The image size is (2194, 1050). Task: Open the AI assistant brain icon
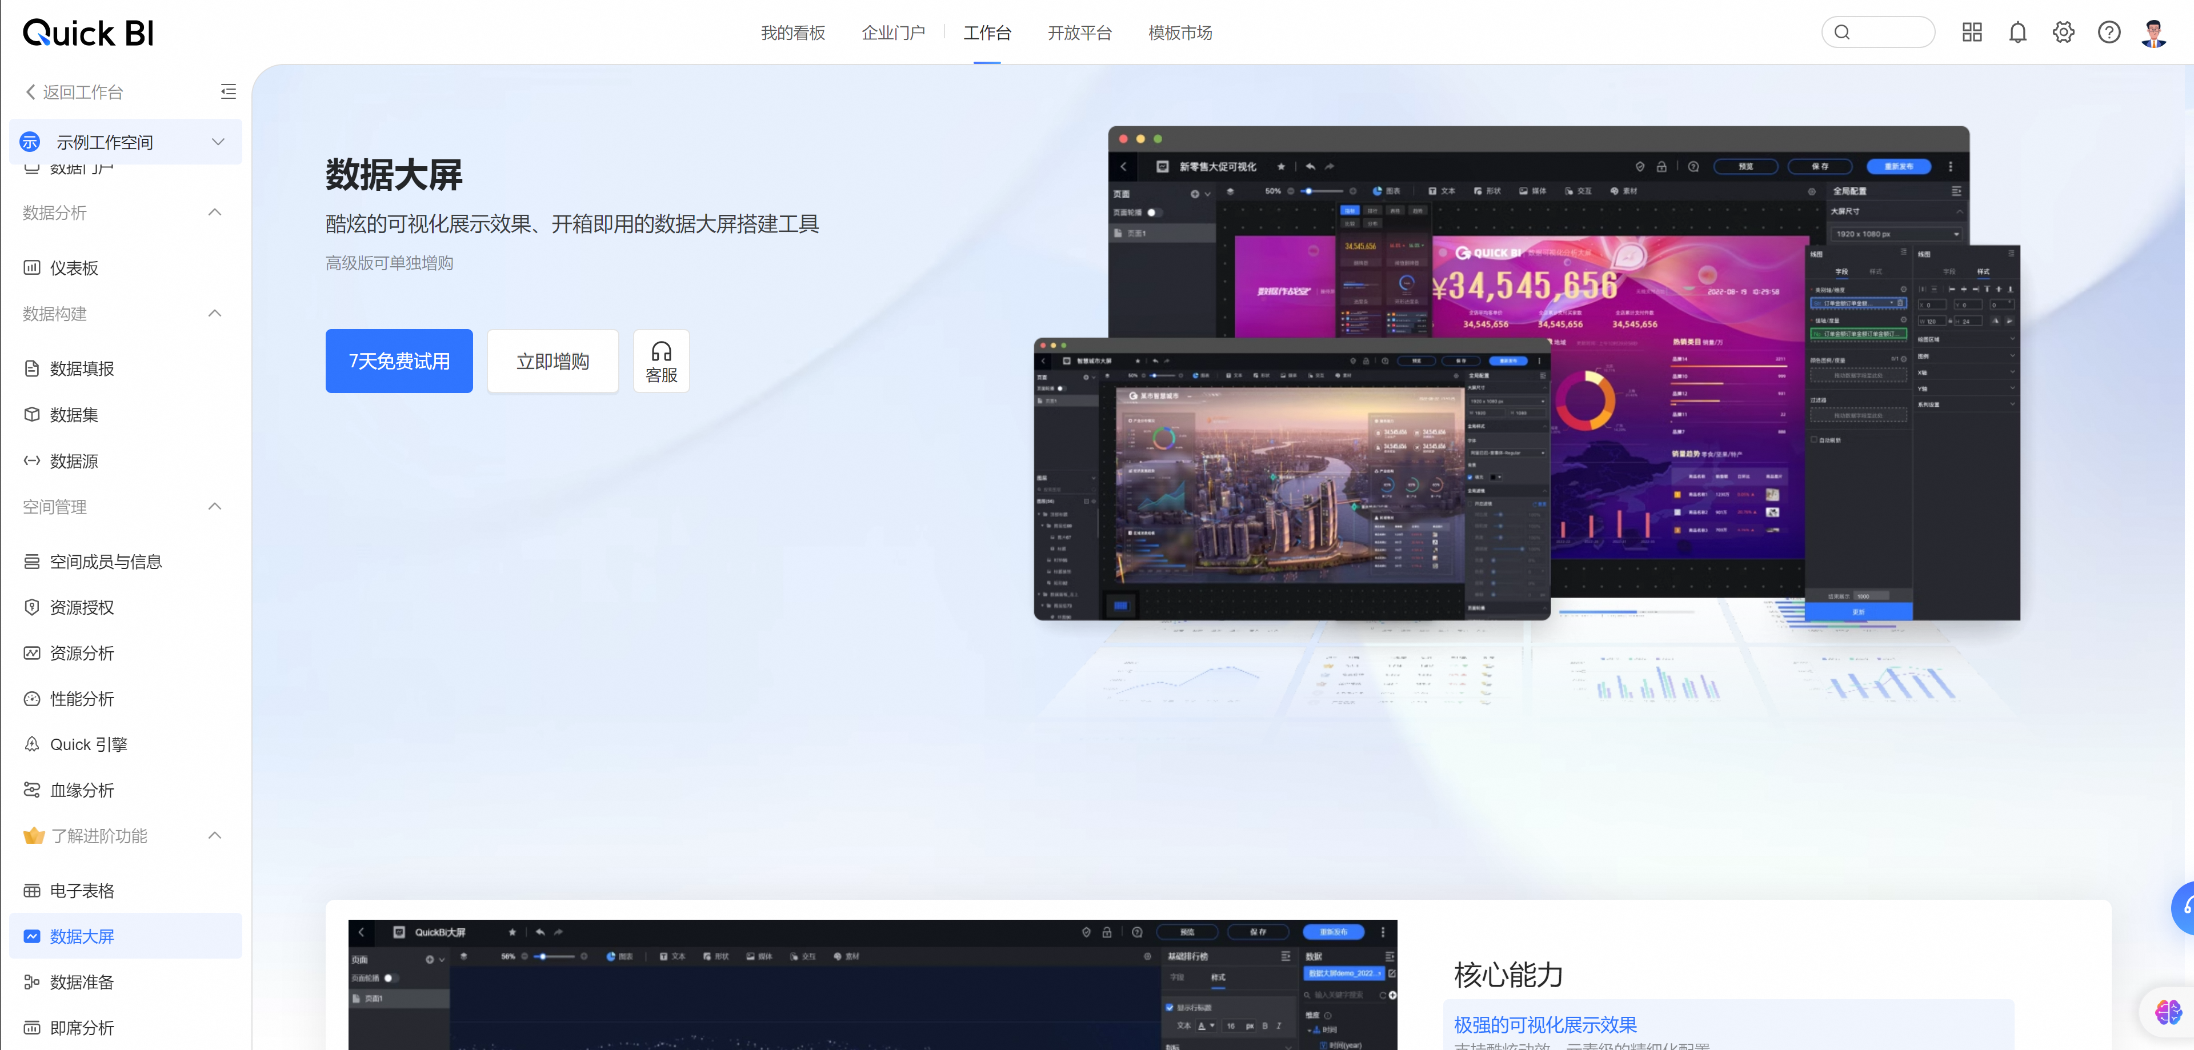click(x=2168, y=1012)
